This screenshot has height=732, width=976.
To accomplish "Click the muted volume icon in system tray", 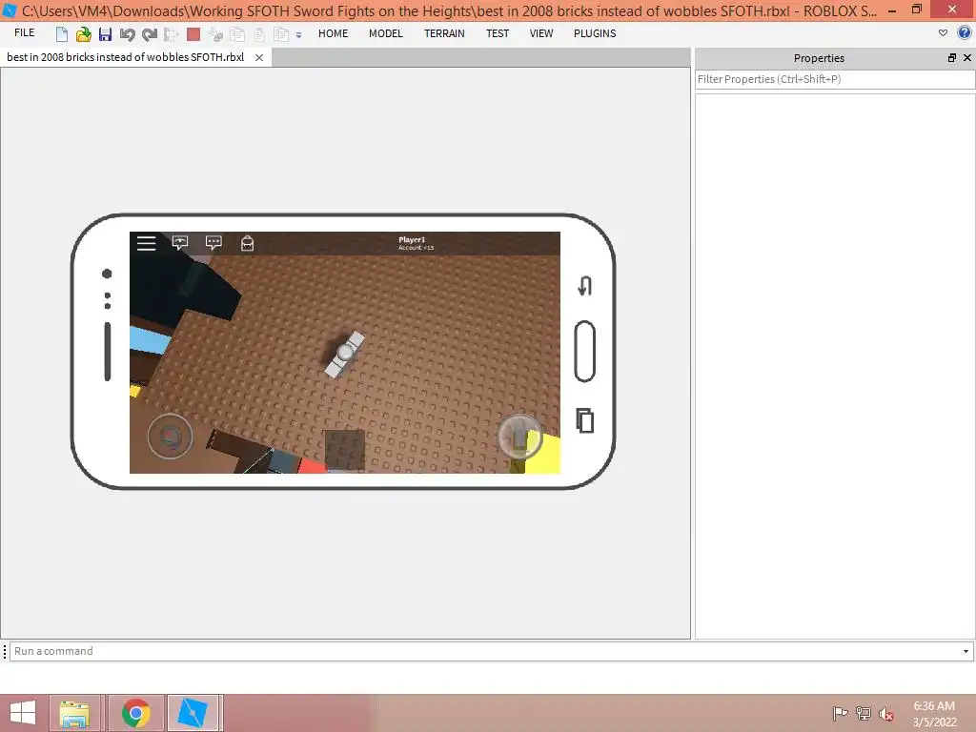I will (885, 713).
